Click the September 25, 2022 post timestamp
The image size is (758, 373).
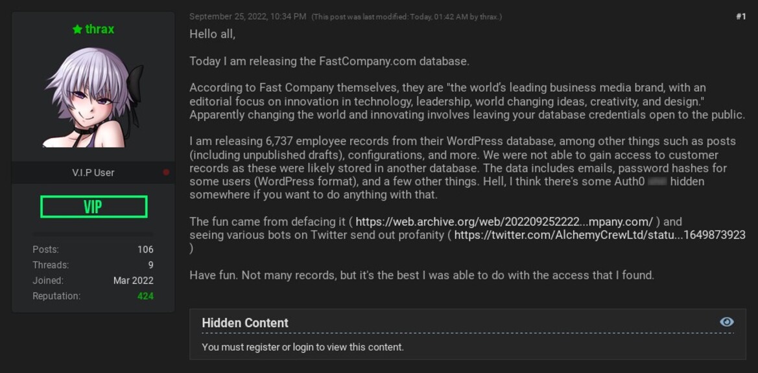[x=248, y=17]
